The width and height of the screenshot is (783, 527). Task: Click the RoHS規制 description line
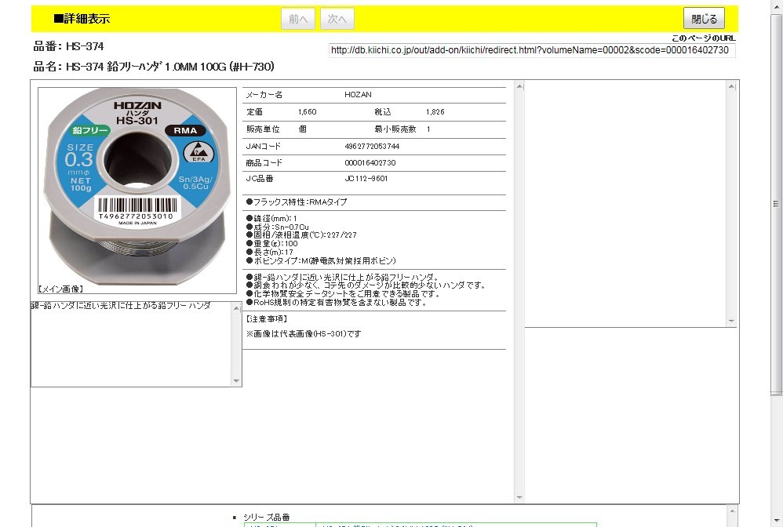336,302
